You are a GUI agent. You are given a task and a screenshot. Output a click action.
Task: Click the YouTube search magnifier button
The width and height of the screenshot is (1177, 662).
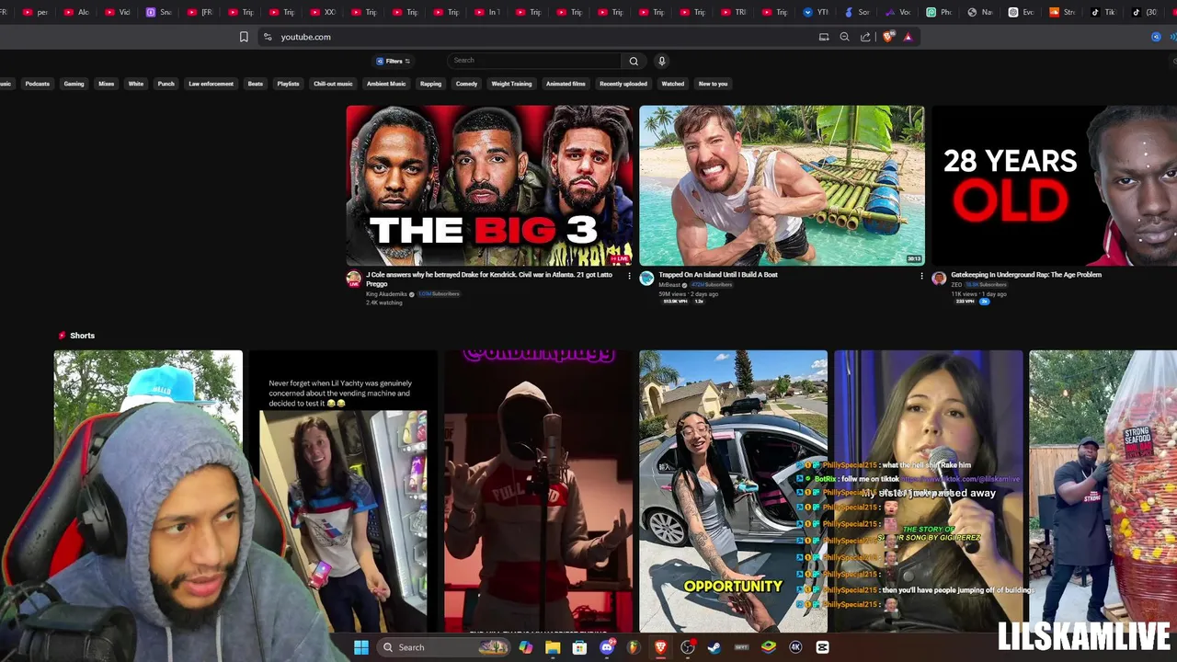[634, 61]
